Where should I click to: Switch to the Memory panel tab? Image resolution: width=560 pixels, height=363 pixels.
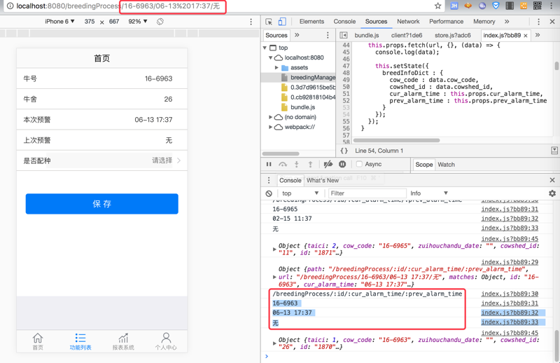click(484, 22)
